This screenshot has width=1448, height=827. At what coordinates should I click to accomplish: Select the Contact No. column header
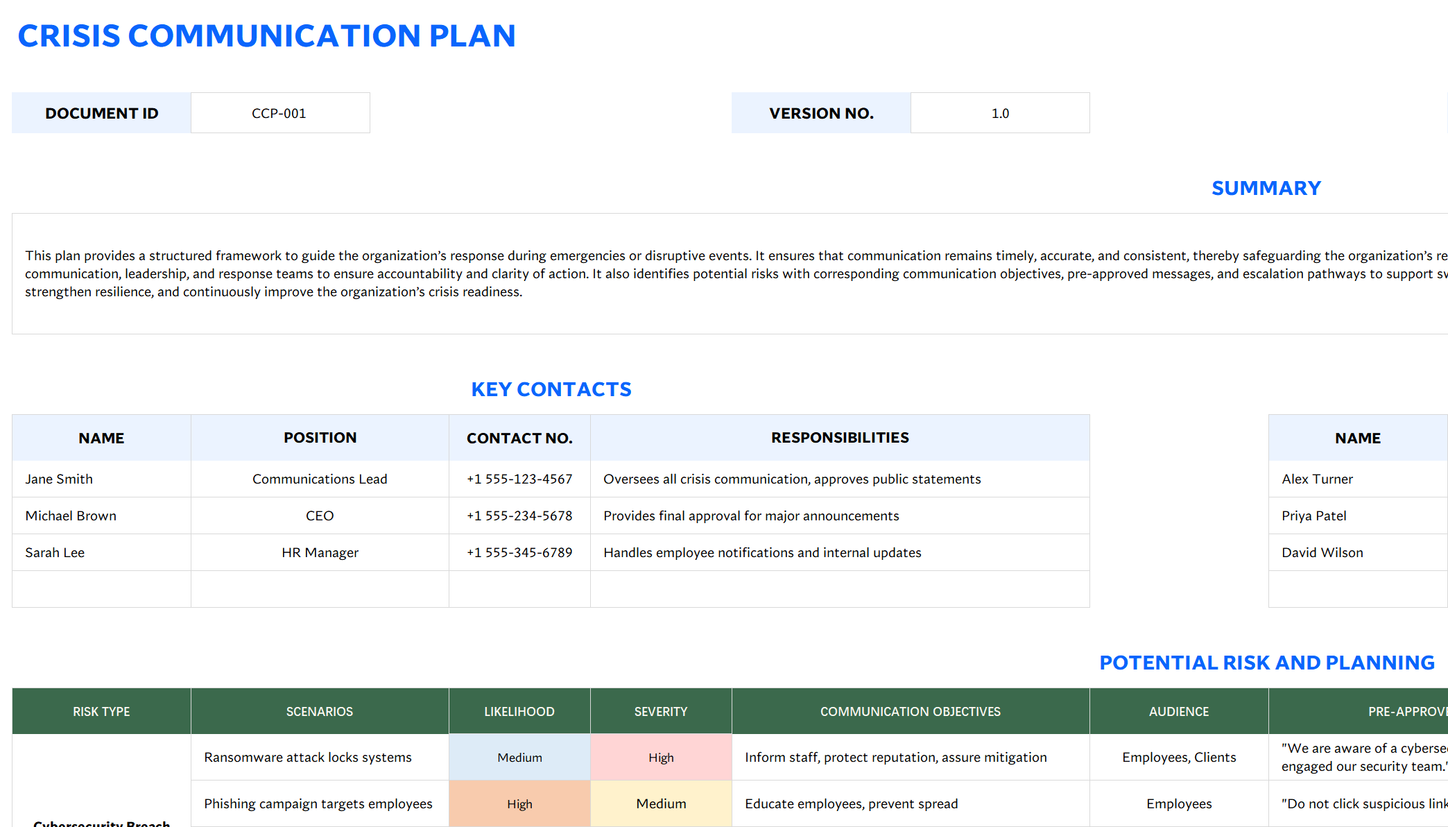click(519, 438)
